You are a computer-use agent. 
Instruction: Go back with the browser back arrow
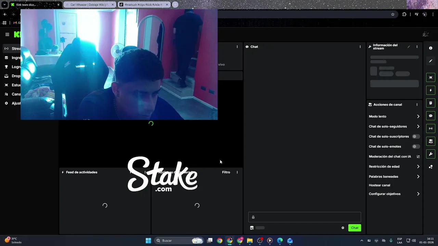pos(5,14)
